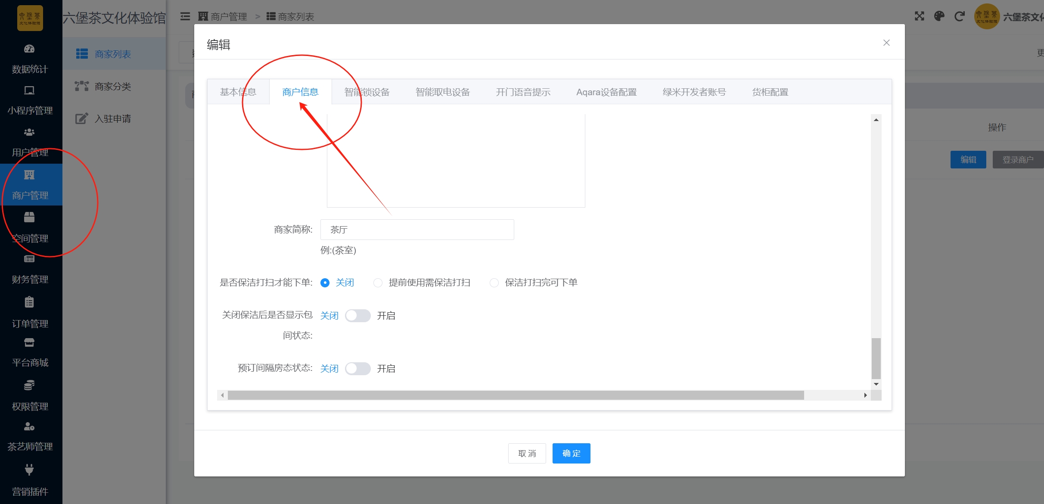Click the scroll down arrow of form
Viewport: 1044px width, 504px height.
pyautogui.click(x=876, y=384)
